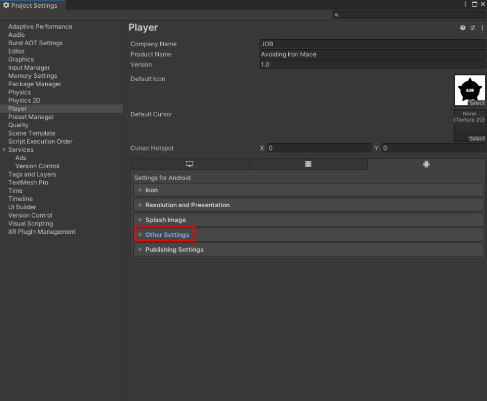Image resolution: width=487 pixels, height=401 pixels.
Task: Click the Company Name field
Action: 373,44
